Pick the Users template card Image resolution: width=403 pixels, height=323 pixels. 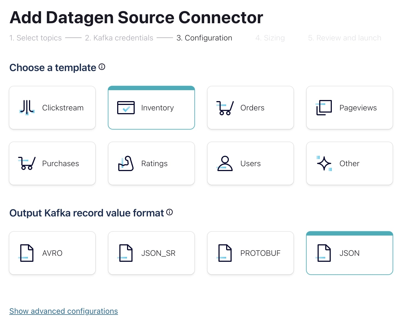coord(251,163)
